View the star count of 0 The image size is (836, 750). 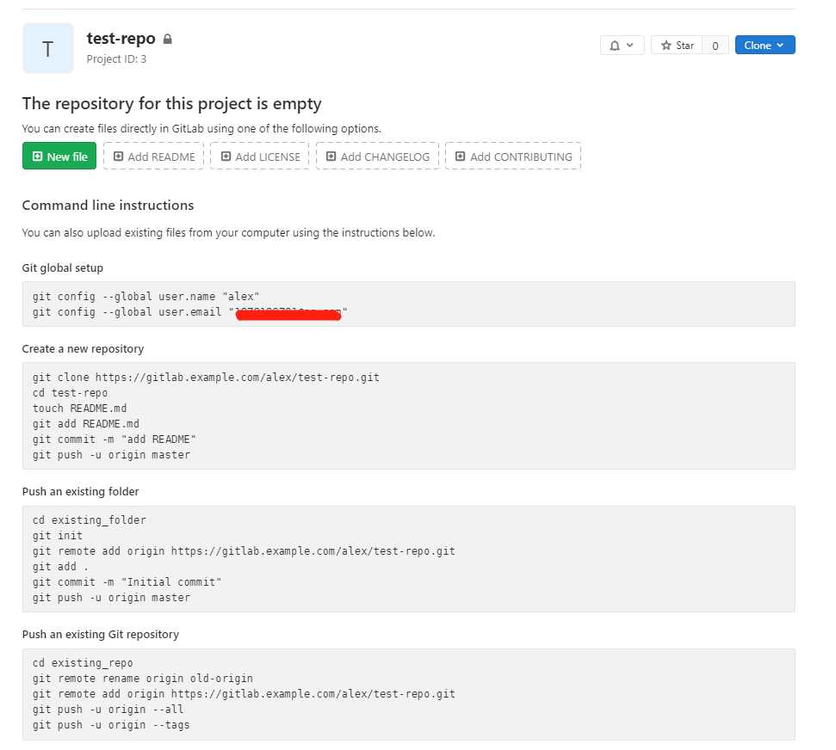[x=715, y=46]
